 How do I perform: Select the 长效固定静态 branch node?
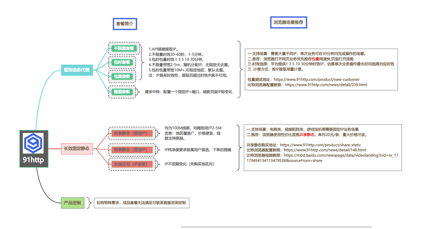(77, 149)
